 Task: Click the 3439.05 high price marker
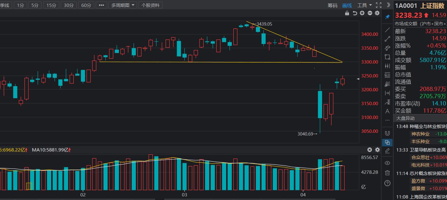click(x=264, y=24)
